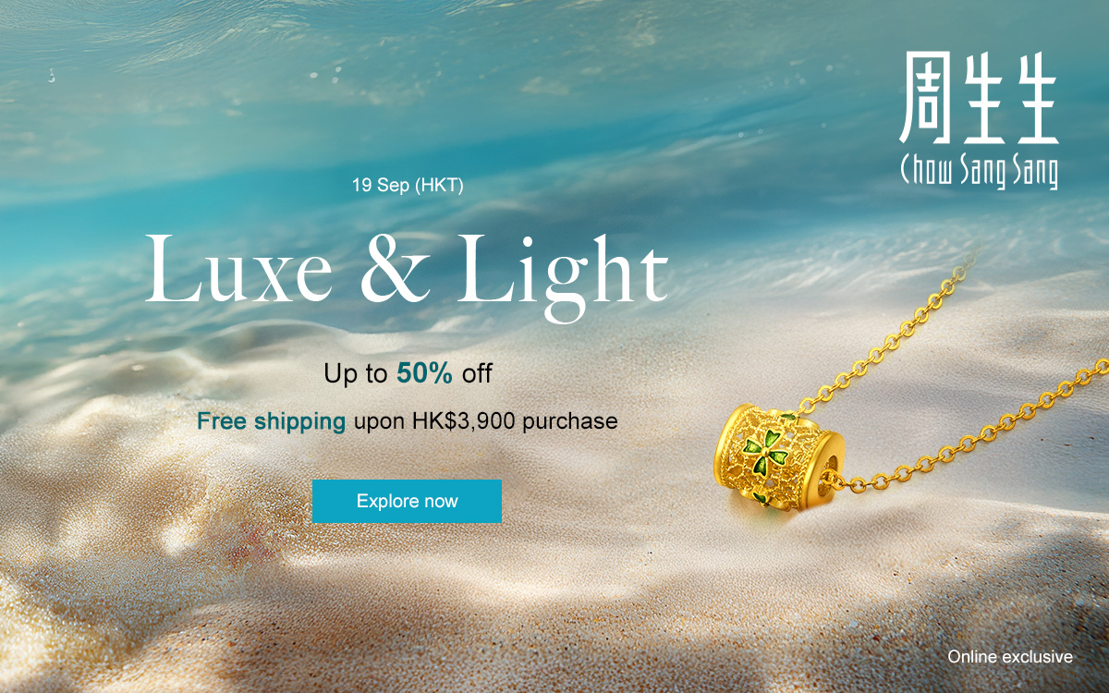Click the word Luxe in the headline
This screenshot has height=693, width=1109.
pos(239,270)
